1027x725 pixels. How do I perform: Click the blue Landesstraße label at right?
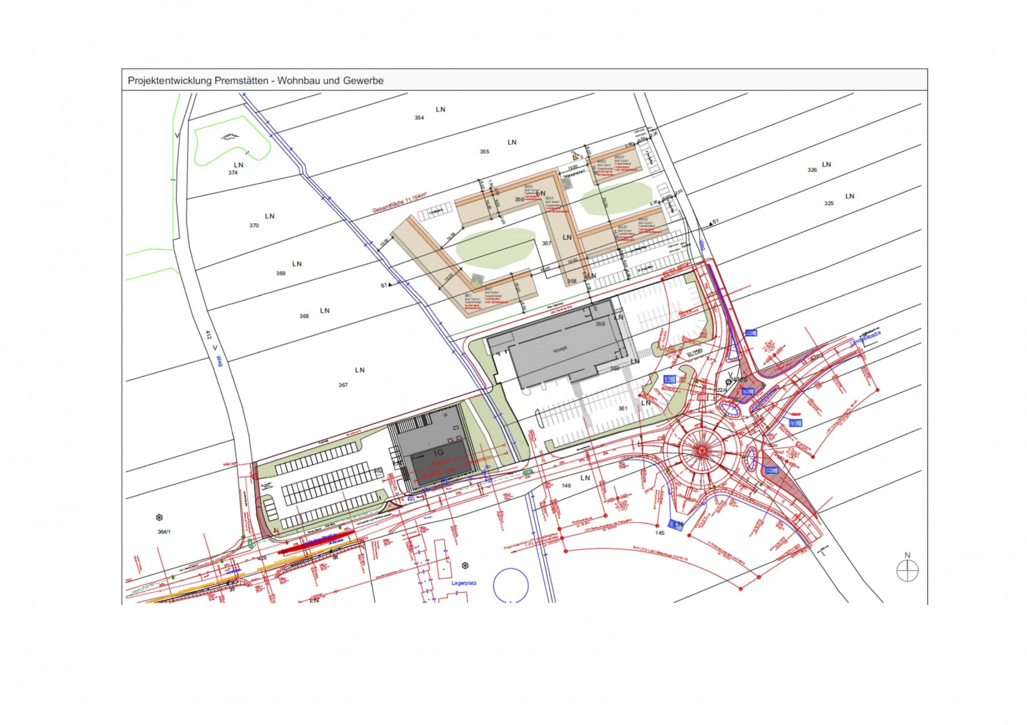pyautogui.click(x=865, y=339)
